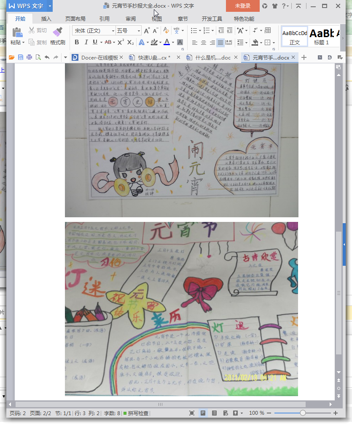The width and height of the screenshot is (352, 424).
Task: Toggle superscript formatting
Action: [121, 42]
